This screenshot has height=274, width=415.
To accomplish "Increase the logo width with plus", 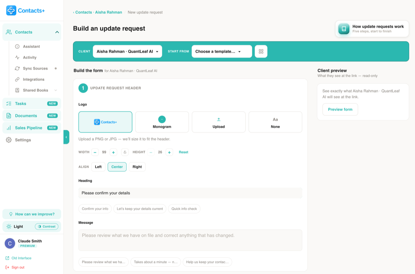I will point(113,152).
